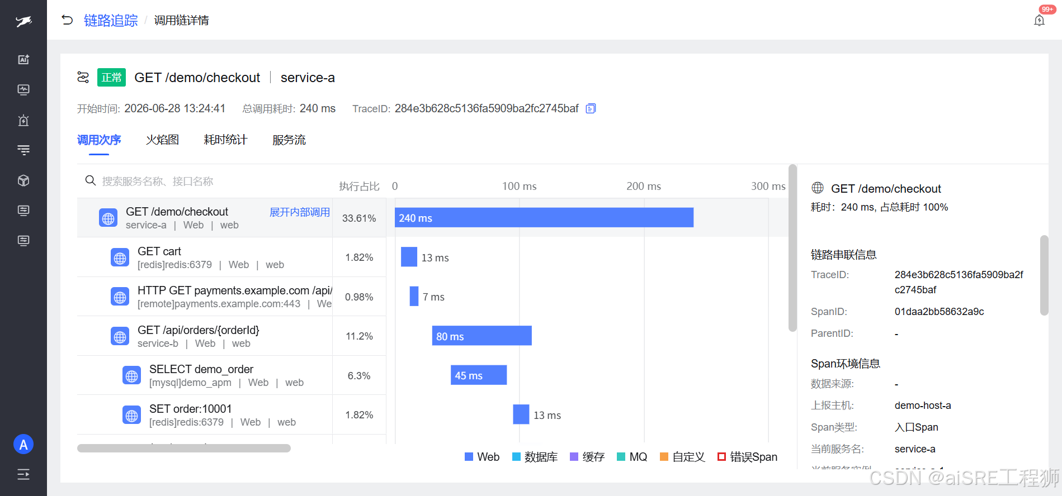Screen dimensions: 1062x496
Task: Switch to the 服务流 tab
Action: click(x=289, y=140)
